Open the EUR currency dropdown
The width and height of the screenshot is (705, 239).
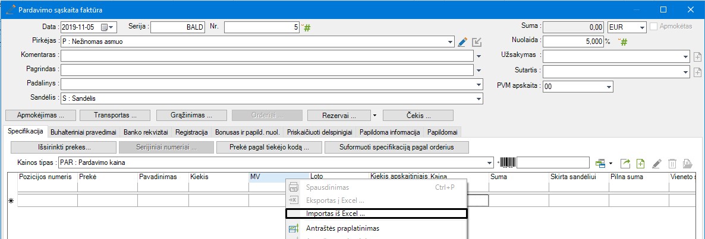point(642,27)
